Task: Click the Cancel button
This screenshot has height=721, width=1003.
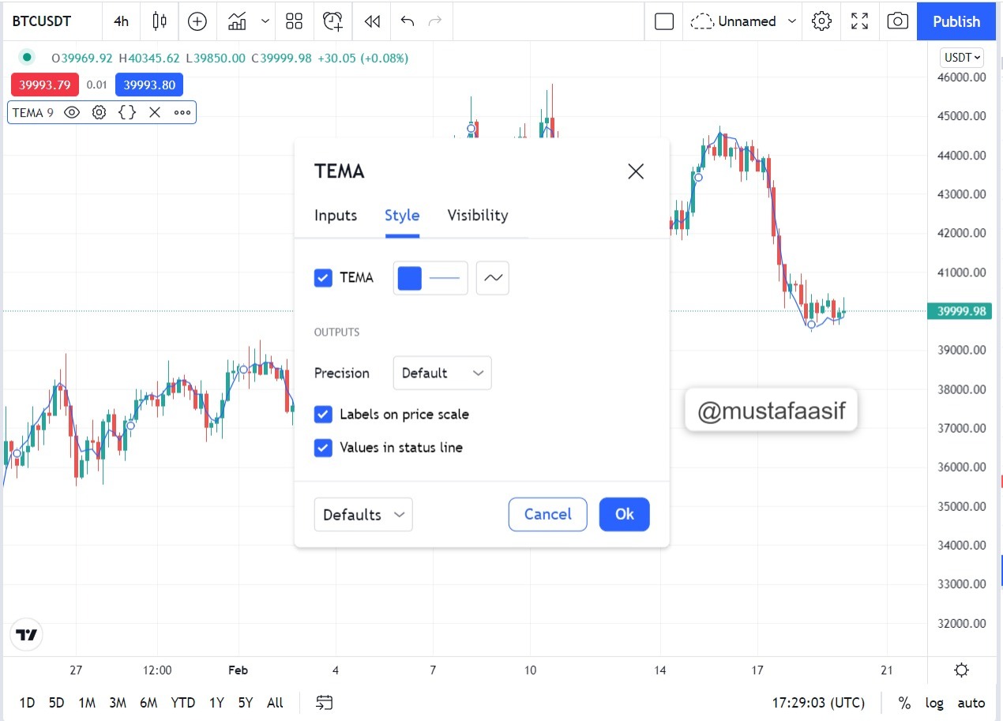Action: pyautogui.click(x=548, y=514)
